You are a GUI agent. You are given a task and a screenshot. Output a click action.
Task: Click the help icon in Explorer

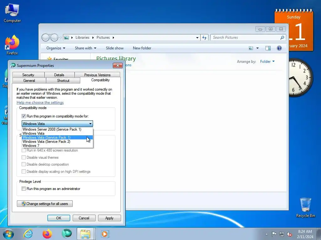click(x=279, y=48)
